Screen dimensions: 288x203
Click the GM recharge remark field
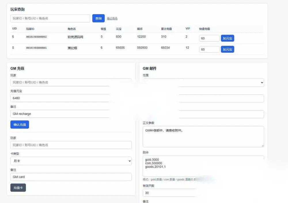pos(71,114)
